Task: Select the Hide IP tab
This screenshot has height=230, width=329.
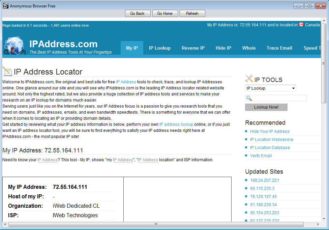Action: [x=223, y=48]
